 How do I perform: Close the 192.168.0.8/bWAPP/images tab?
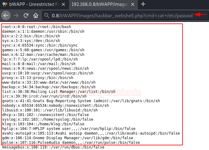[x=133, y=4]
